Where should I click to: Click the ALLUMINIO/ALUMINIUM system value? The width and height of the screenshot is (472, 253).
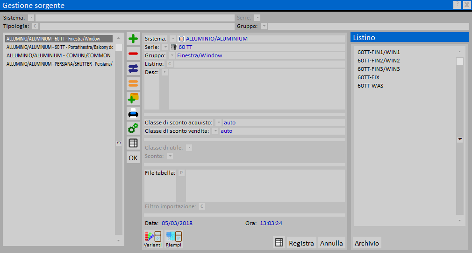217,39
